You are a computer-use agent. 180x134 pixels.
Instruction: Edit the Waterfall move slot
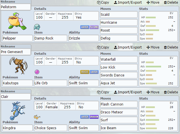119,59
